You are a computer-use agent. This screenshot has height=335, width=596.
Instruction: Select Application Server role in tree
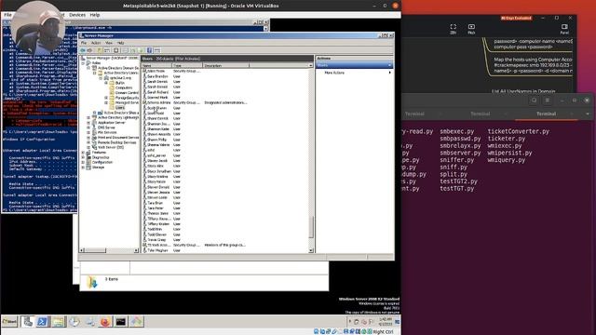point(111,123)
